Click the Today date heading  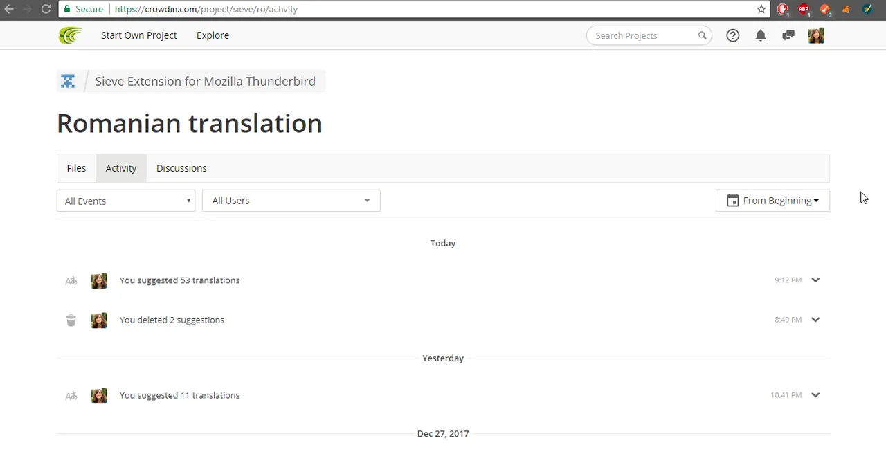click(443, 243)
